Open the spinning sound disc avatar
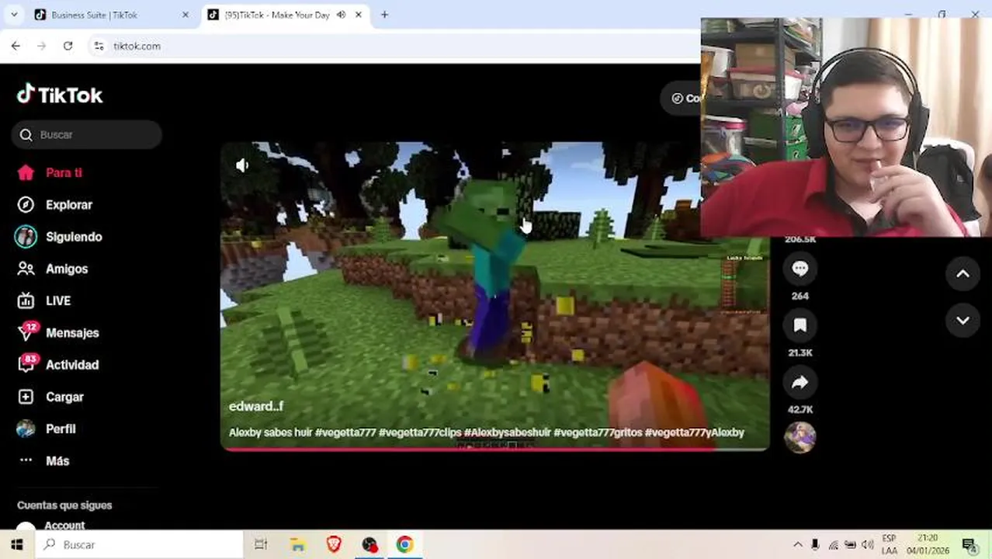 click(x=800, y=437)
